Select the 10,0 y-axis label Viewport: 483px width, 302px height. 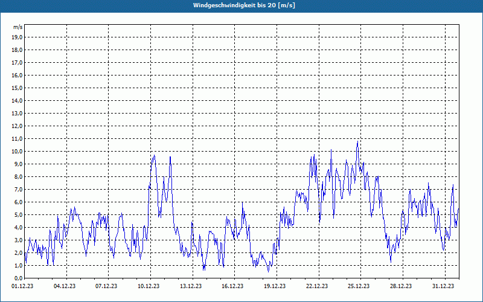tap(17, 152)
